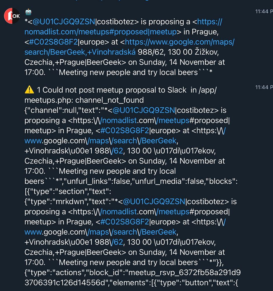Click first /BeerGeek link in error JSON
The image size is (273, 291).
pos(158,141)
